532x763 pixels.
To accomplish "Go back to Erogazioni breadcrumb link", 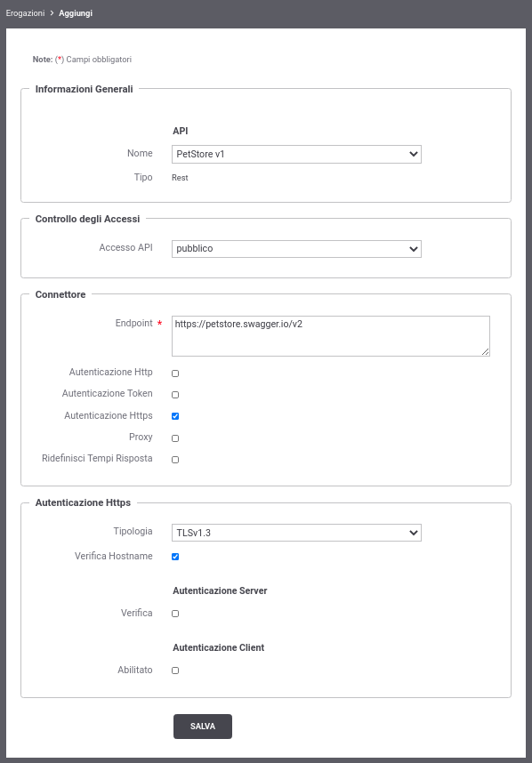I will coord(25,13).
